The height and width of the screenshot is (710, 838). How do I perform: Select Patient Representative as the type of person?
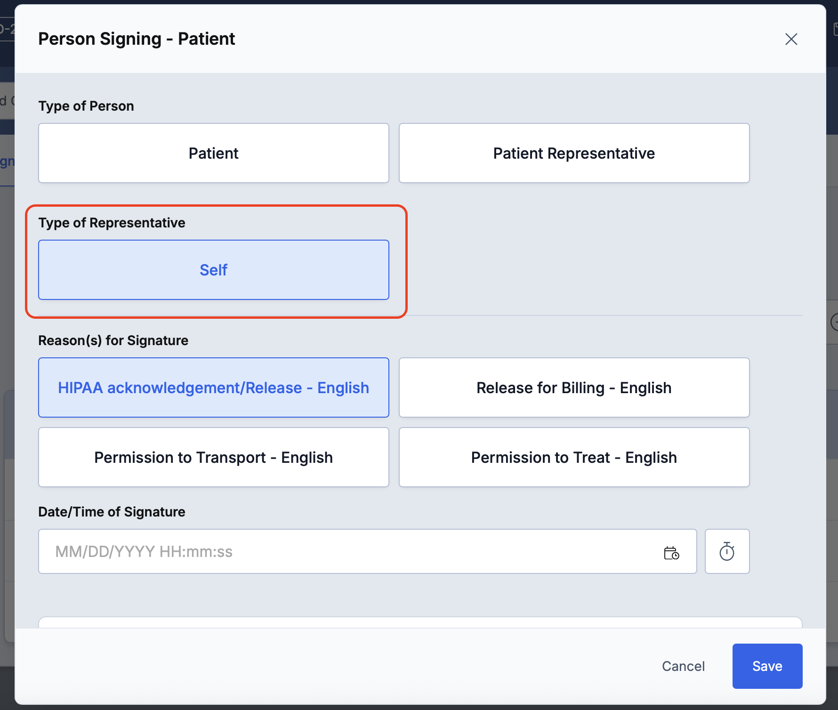tap(574, 153)
